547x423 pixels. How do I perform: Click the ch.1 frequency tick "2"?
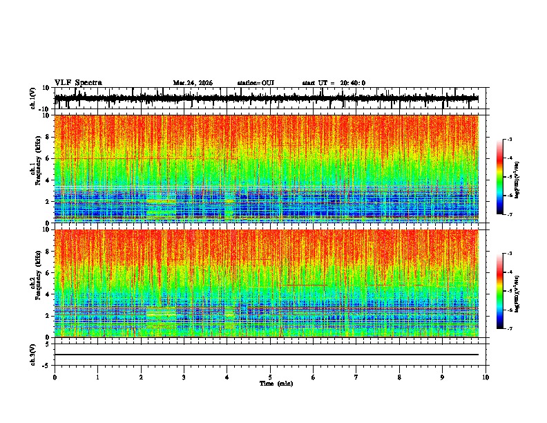48,202
